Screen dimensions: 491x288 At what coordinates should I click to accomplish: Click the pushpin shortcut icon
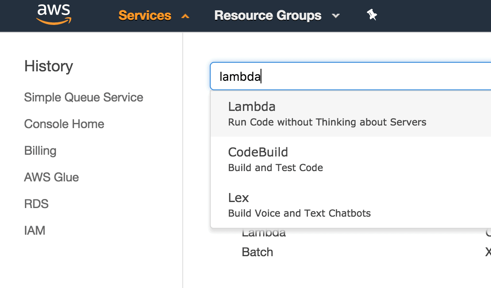click(372, 15)
